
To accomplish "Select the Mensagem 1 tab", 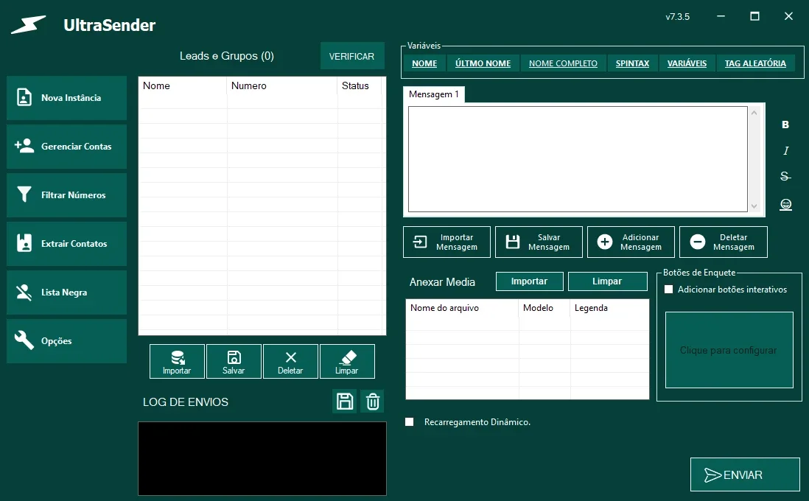I will [434, 94].
